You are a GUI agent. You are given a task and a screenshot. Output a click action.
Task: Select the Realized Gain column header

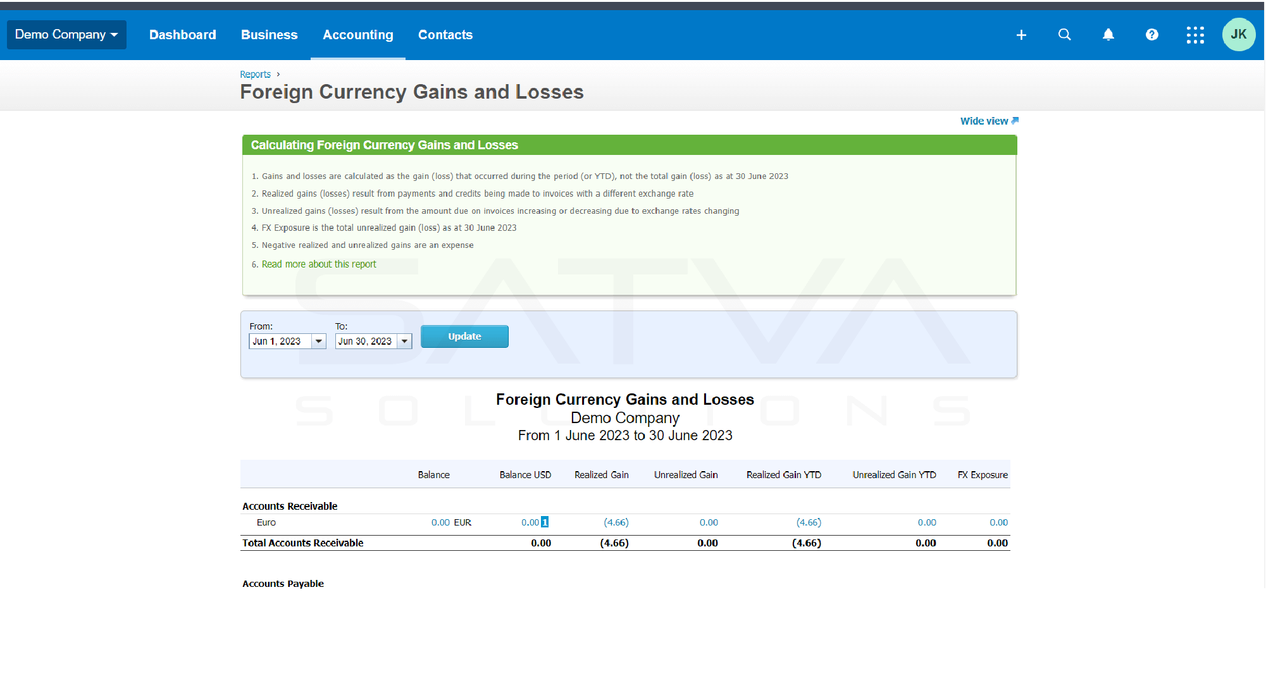click(601, 475)
